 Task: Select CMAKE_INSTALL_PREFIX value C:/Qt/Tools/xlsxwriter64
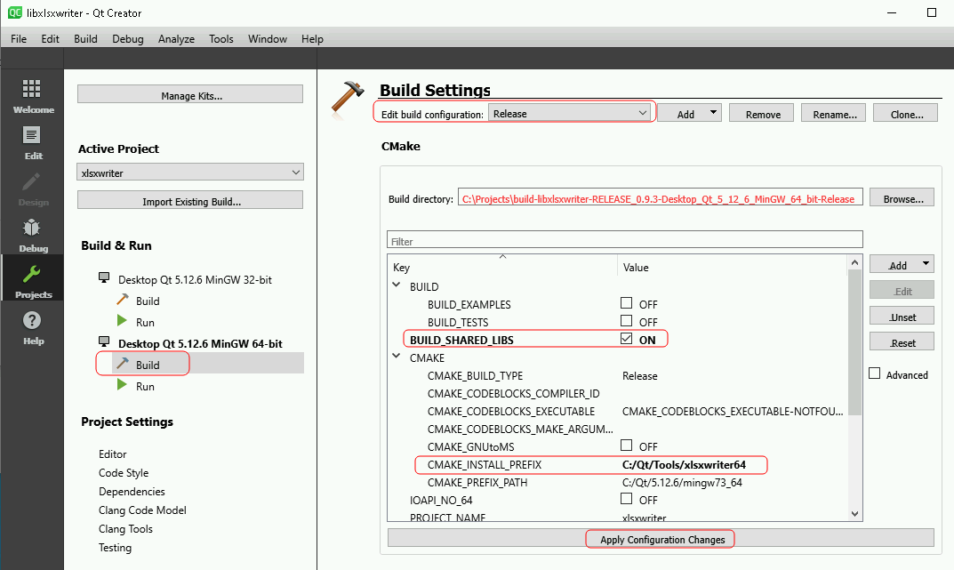pyautogui.click(x=684, y=465)
